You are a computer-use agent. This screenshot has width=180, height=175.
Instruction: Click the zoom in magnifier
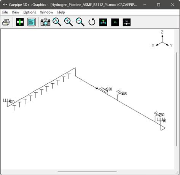68,22
